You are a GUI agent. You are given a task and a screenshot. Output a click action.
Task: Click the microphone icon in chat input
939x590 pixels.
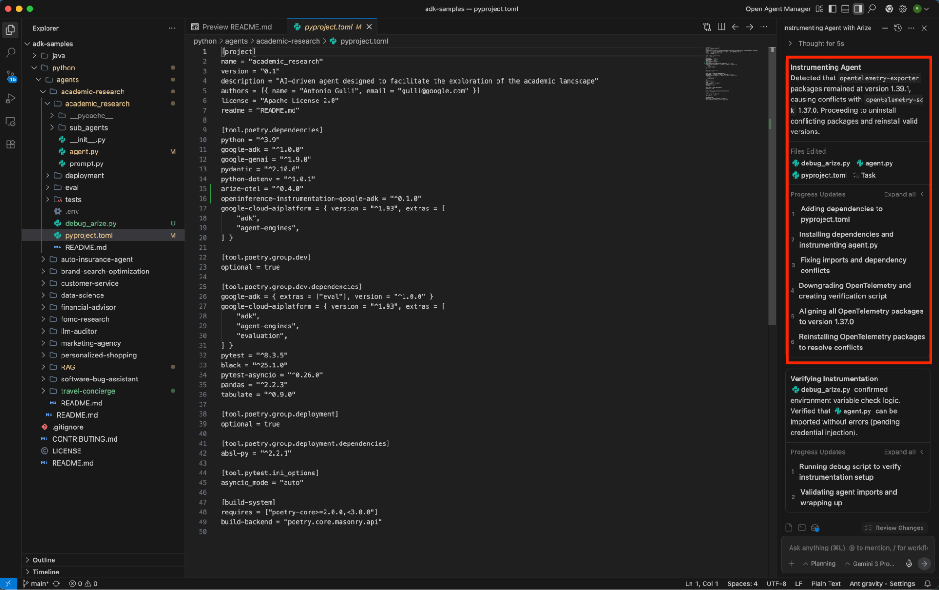[x=909, y=564]
